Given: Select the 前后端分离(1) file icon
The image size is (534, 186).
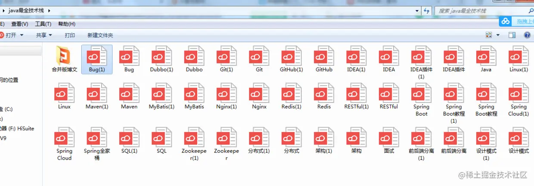Looking at the screenshot, I should (x=421, y=137).
